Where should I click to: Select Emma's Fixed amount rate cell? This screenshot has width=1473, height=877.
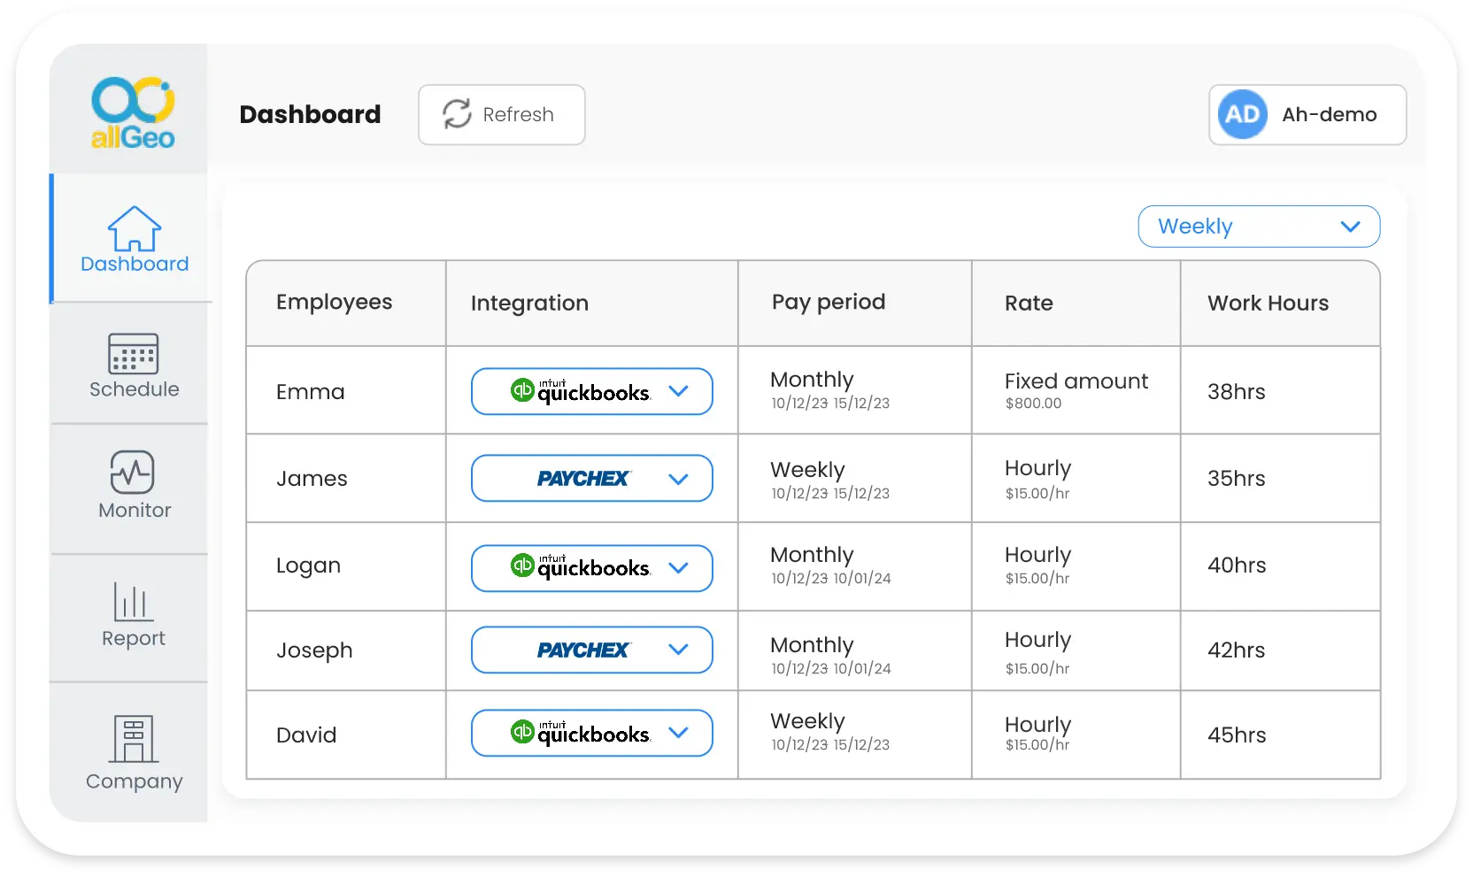pyautogui.click(x=1076, y=390)
